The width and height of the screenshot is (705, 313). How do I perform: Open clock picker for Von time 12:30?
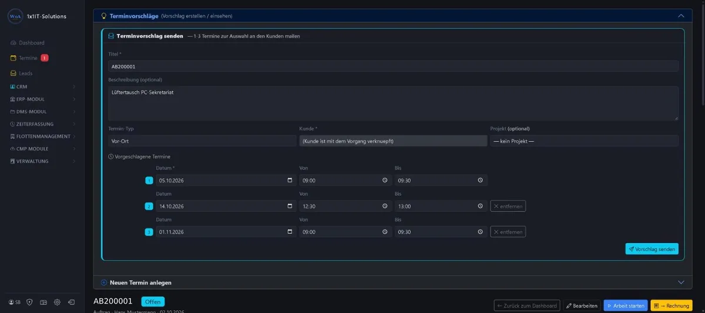(385, 206)
